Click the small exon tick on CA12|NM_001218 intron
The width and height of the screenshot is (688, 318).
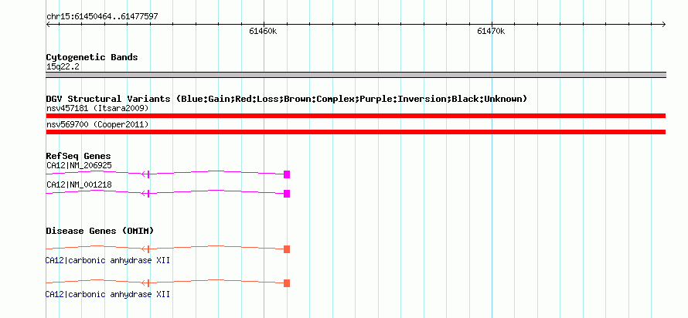point(148,194)
